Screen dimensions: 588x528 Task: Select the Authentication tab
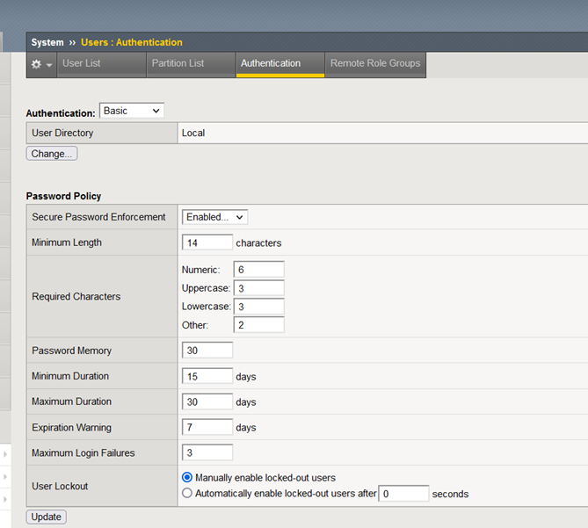271,64
